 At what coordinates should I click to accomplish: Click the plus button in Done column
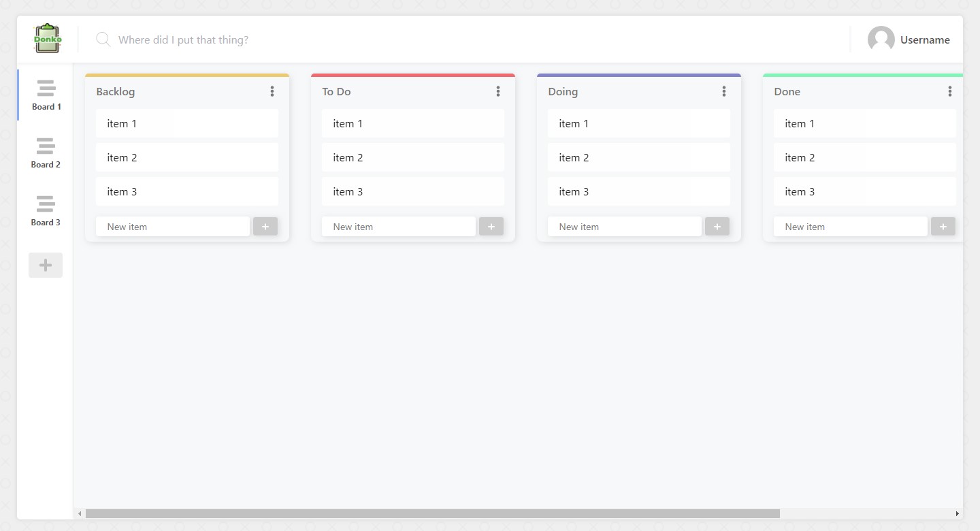click(x=943, y=227)
